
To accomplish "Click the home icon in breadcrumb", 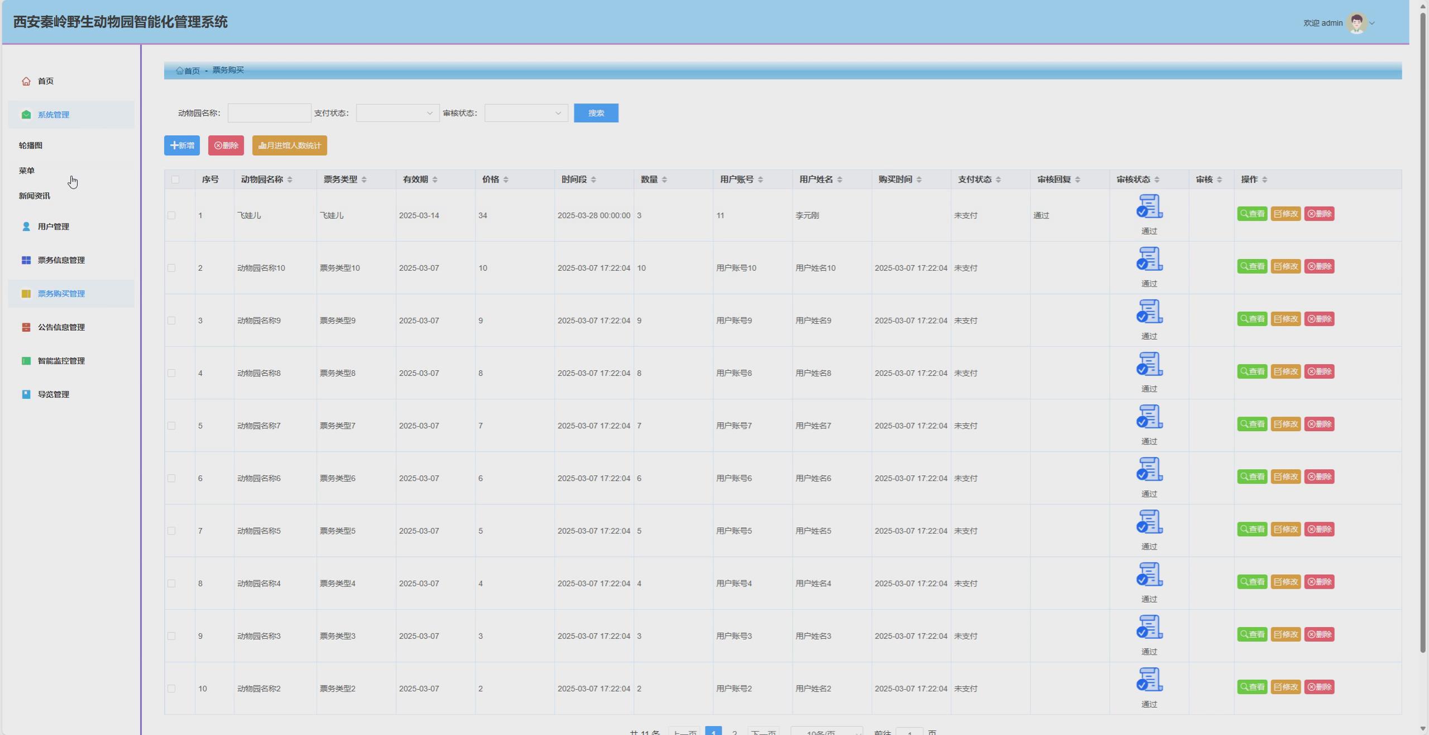I will coord(179,71).
